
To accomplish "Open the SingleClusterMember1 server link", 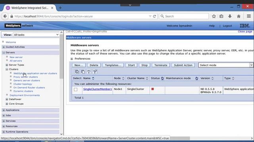I will 98,89.
